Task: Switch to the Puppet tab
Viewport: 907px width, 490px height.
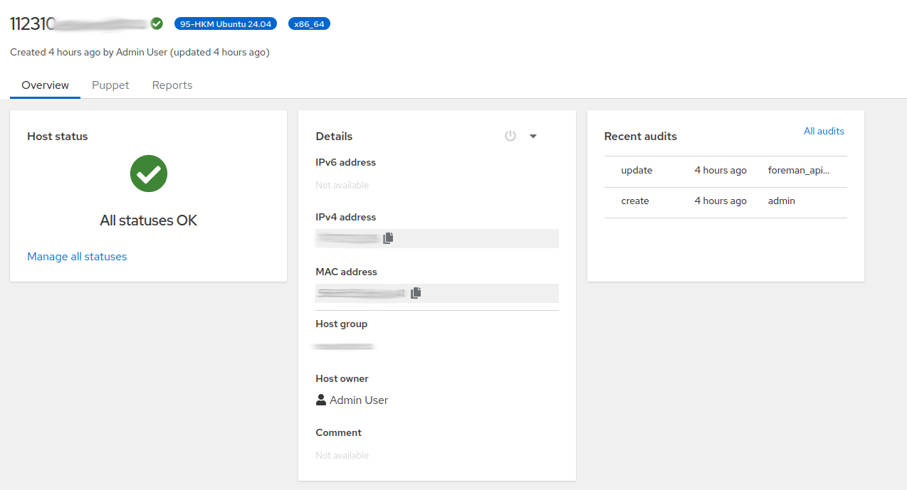Action: click(110, 85)
